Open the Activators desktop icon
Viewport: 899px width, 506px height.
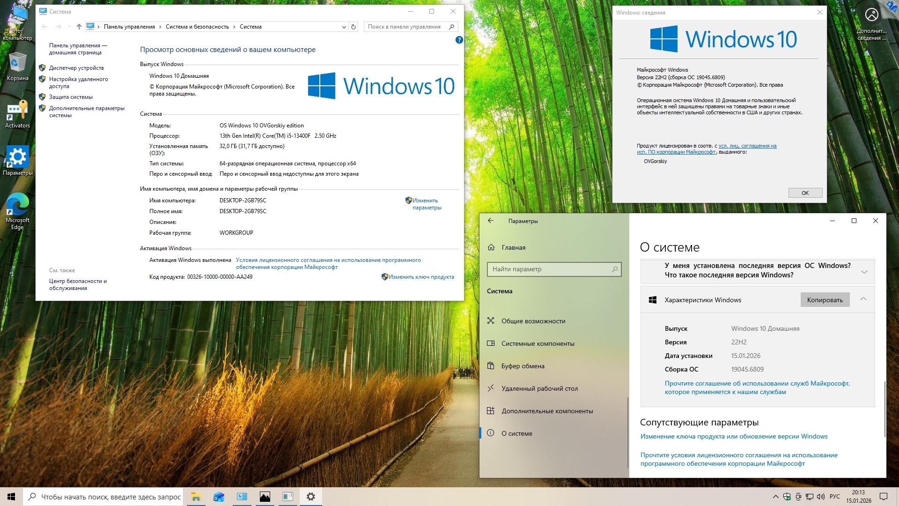coord(17,112)
